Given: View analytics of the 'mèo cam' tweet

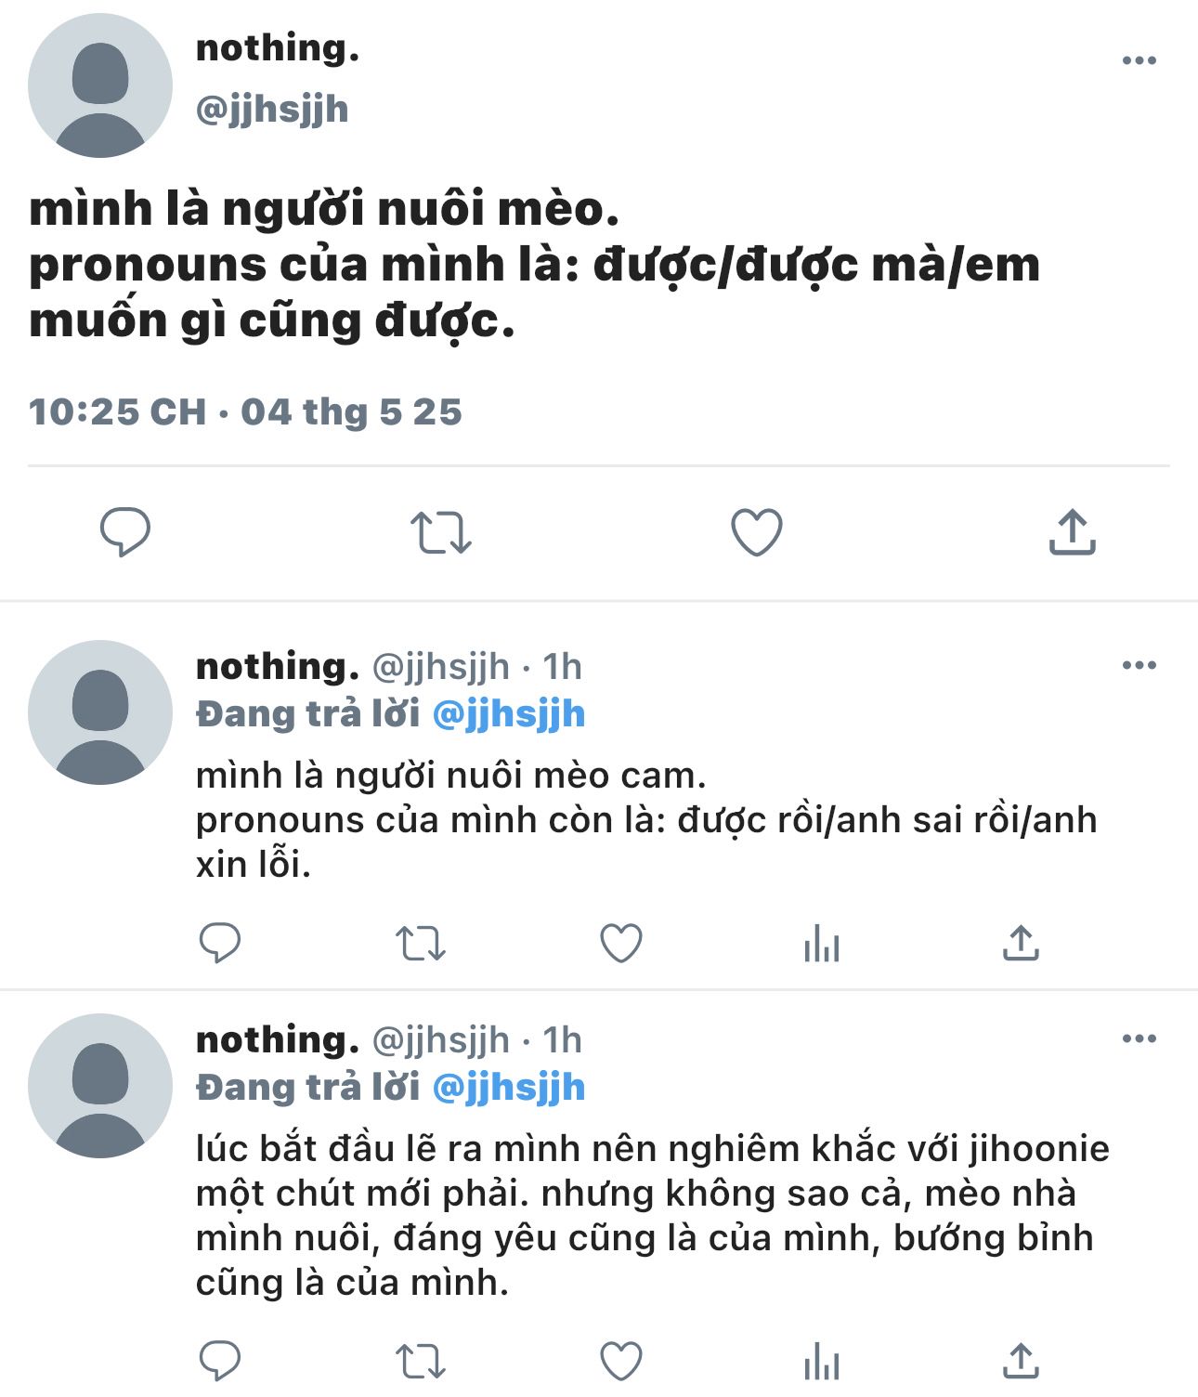Looking at the screenshot, I should (822, 944).
